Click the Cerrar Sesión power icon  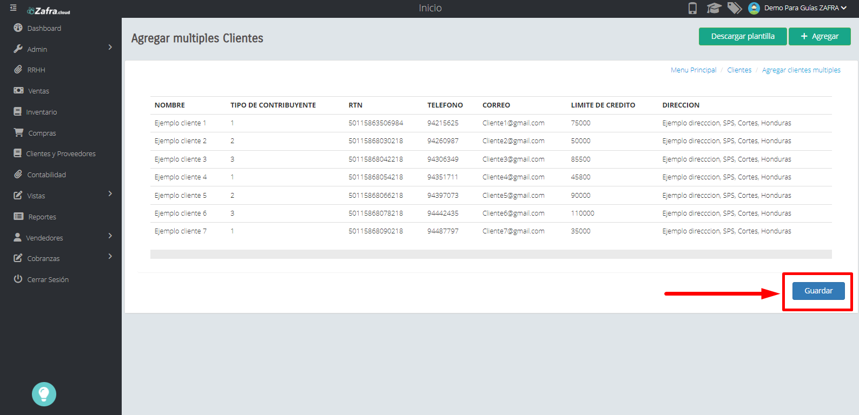point(18,279)
